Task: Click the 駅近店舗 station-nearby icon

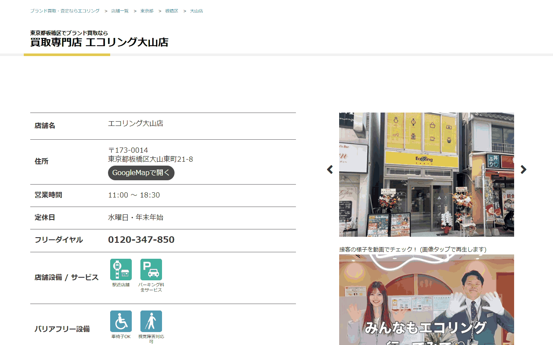Action: [121, 270]
